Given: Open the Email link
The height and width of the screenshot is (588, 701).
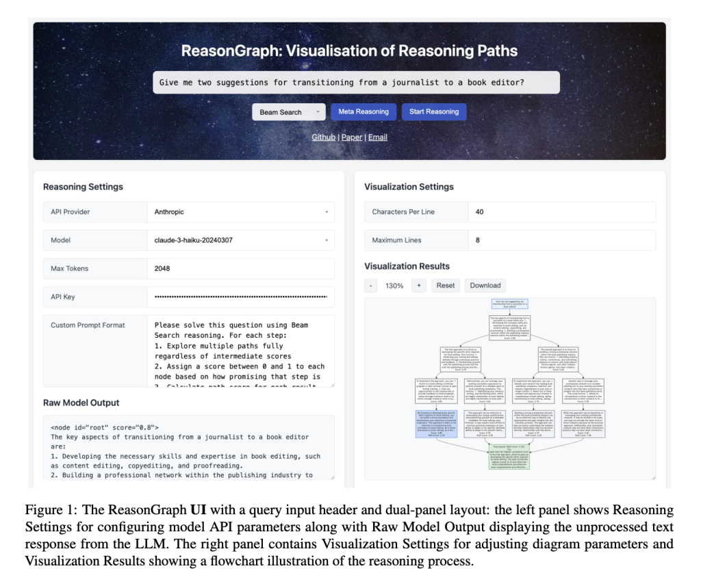Looking at the screenshot, I should click(x=378, y=137).
